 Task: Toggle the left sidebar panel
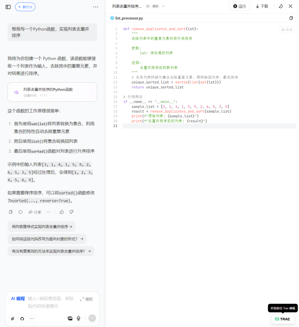8,7
